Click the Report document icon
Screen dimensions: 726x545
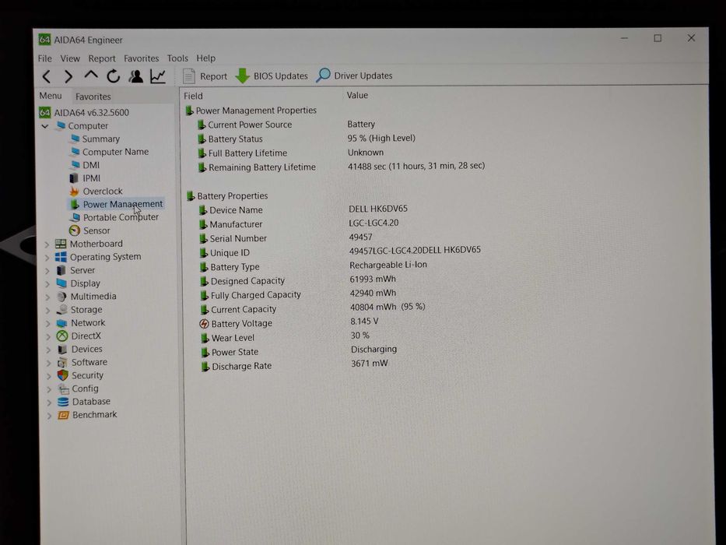click(x=189, y=76)
